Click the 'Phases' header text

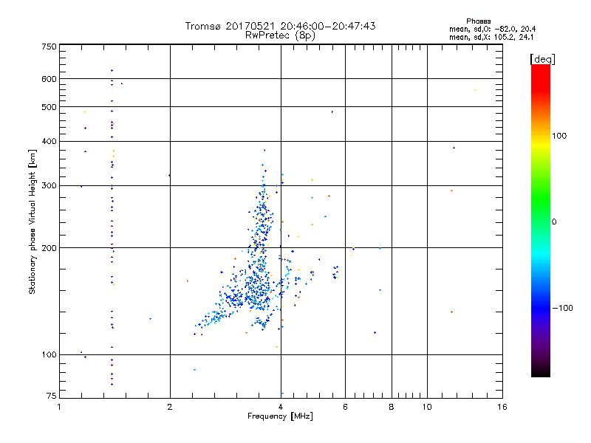click(478, 21)
